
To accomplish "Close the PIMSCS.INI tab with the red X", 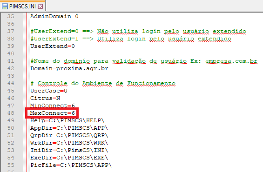I will pyautogui.click(x=40, y=7).
